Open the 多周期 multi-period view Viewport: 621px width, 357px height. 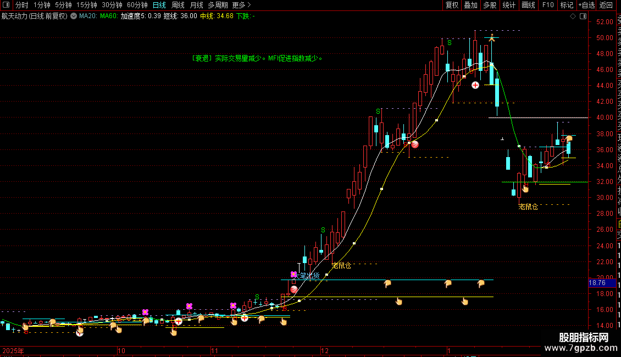pyautogui.click(x=218, y=5)
